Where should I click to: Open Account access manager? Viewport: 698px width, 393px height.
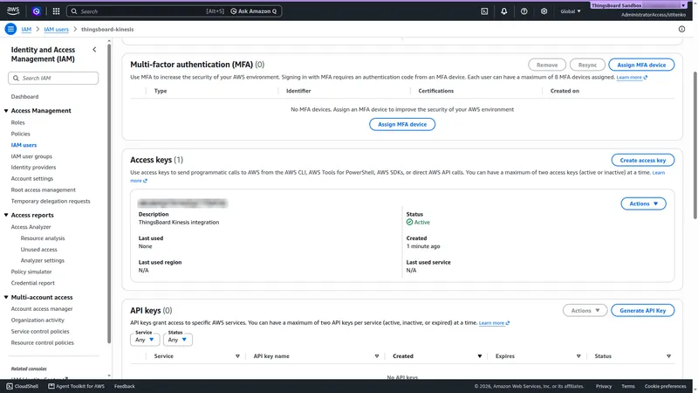click(x=41, y=309)
